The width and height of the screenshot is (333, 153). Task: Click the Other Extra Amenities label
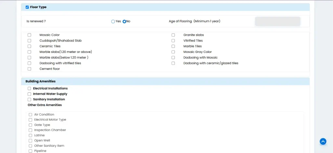click(45, 105)
